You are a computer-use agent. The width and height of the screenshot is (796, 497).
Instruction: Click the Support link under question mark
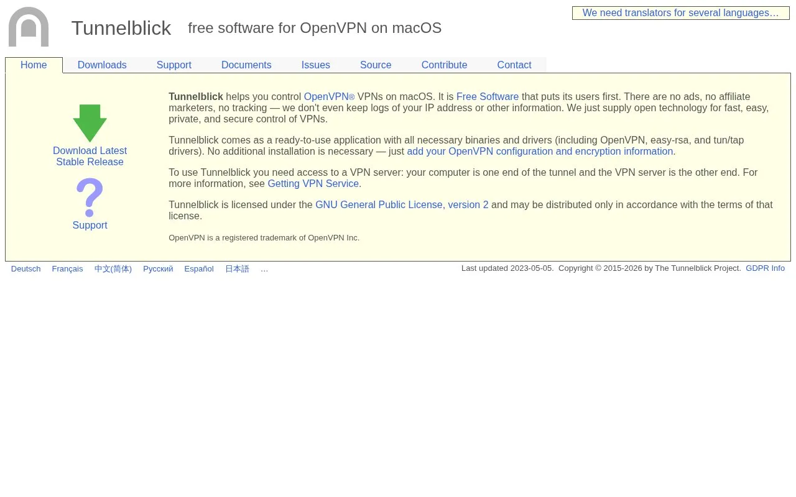click(x=90, y=225)
